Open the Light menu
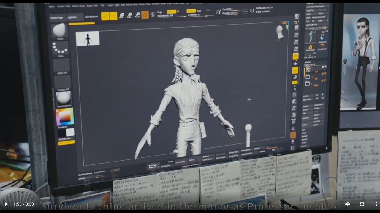 click(x=117, y=5)
